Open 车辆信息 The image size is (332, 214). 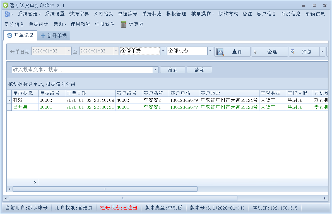pyautogui.click(x=315, y=14)
